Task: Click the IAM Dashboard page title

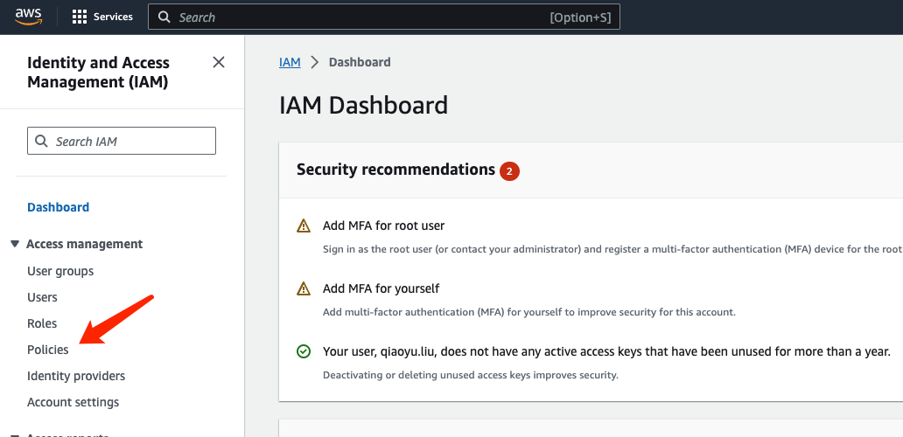Action: tap(363, 106)
